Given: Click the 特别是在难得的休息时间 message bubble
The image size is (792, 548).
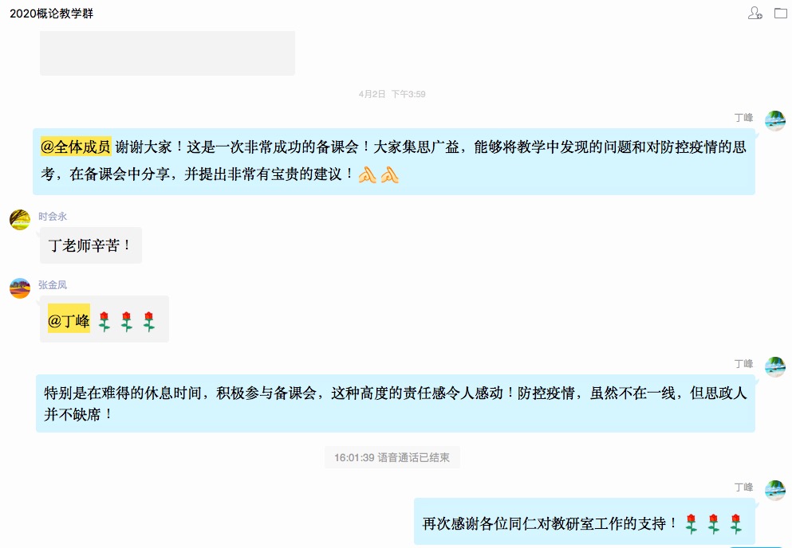Looking at the screenshot, I should [396, 403].
